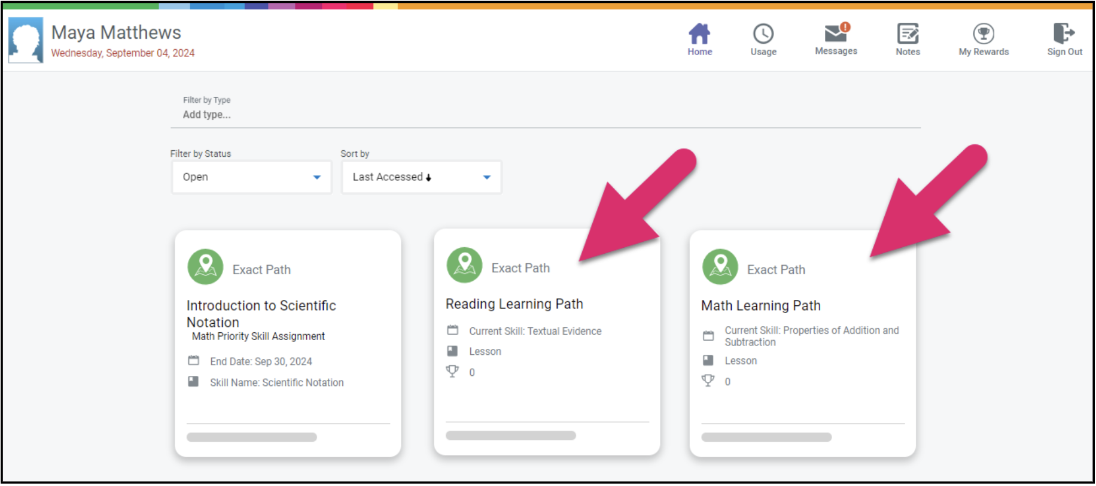Go to the Home house icon
Image resolution: width=1096 pixels, height=486 pixels.
(x=699, y=34)
